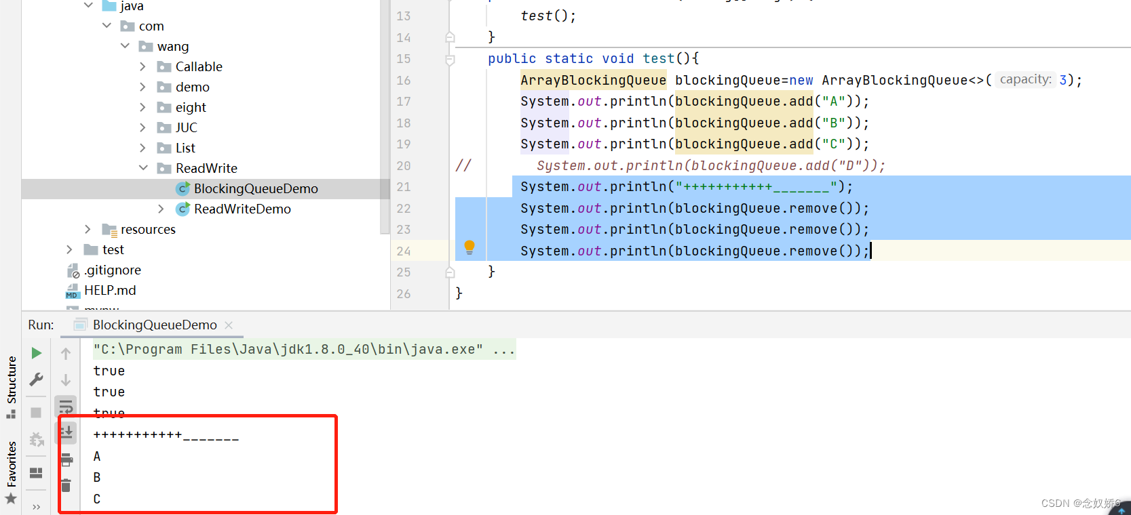The width and height of the screenshot is (1131, 515).
Task: Click the commented add("D") line
Action: click(711, 165)
